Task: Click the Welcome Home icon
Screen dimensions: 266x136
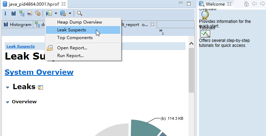Action: [246, 4]
